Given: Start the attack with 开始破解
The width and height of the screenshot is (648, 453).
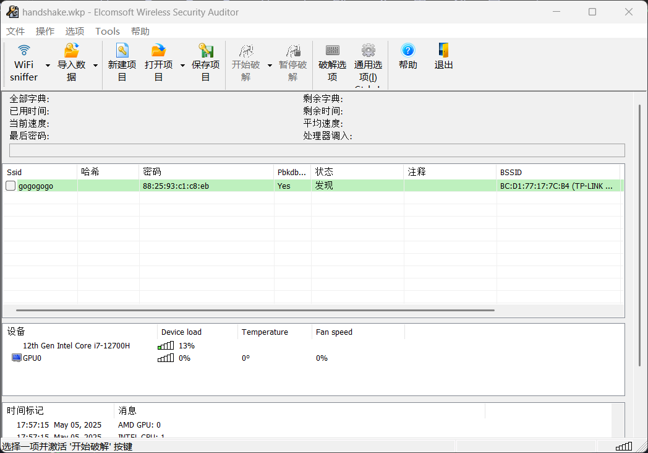Looking at the screenshot, I should 246,63.
